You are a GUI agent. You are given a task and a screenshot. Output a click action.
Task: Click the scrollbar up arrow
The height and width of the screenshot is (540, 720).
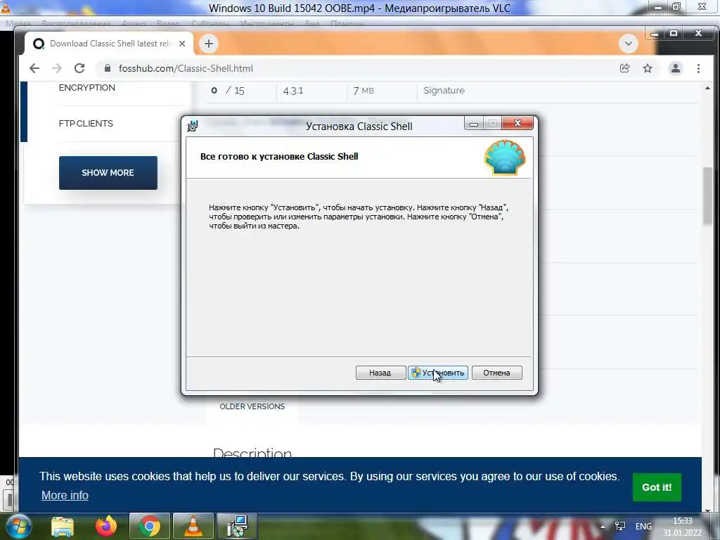pyautogui.click(x=707, y=88)
